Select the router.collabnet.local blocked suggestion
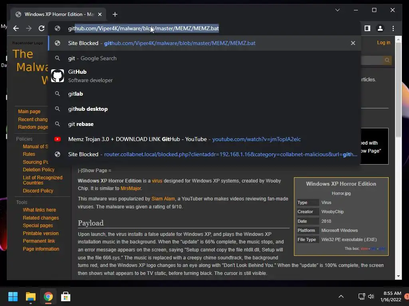409x306 pixels. pos(205,154)
